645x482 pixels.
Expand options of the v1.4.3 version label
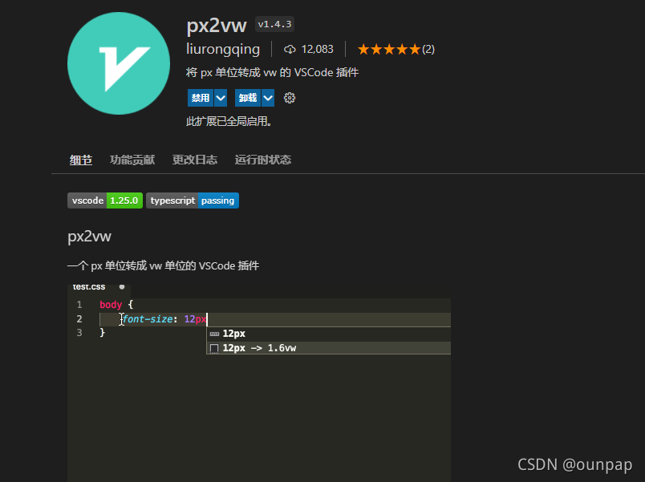tap(274, 23)
